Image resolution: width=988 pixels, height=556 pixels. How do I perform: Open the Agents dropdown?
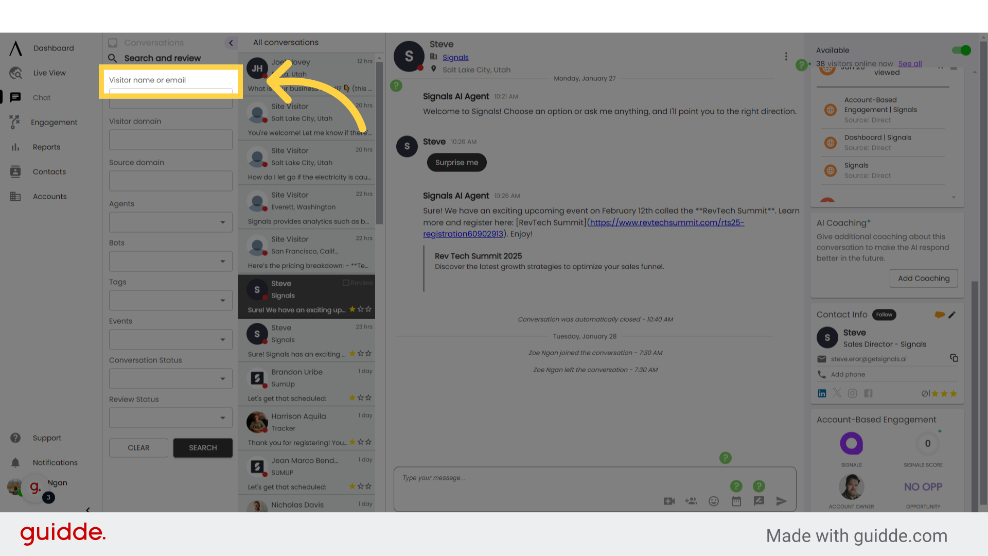click(171, 222)
